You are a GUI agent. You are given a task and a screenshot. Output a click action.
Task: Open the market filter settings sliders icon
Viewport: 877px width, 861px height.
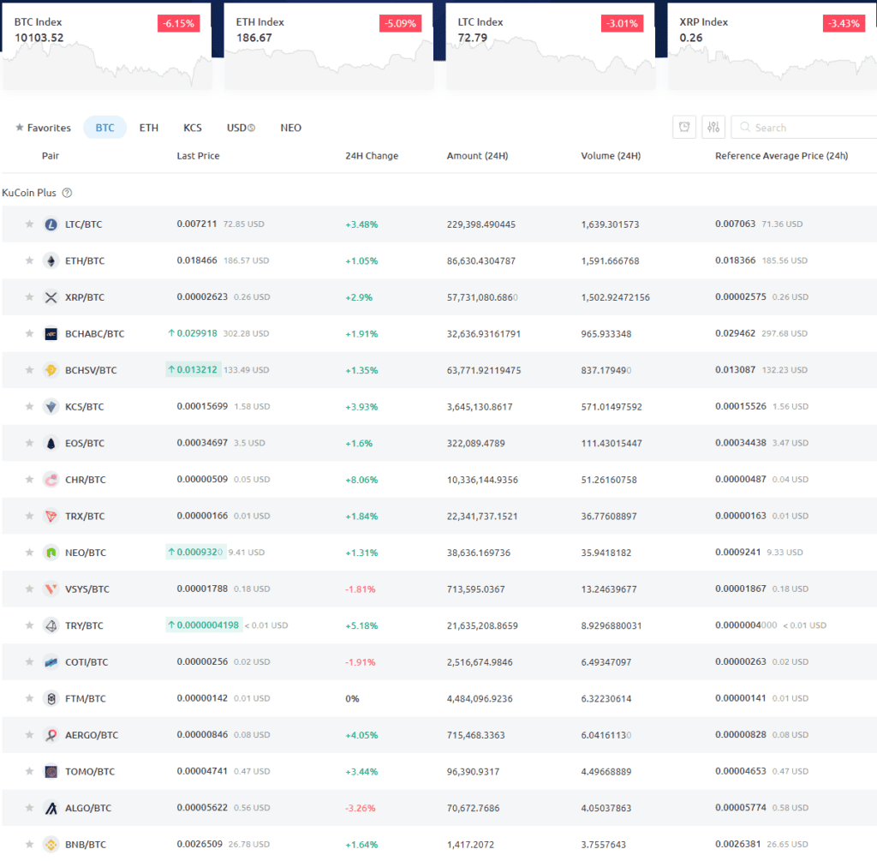coord(713,127)
